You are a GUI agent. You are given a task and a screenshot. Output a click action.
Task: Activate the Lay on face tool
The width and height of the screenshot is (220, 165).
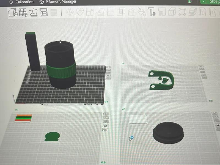(100, 12)
